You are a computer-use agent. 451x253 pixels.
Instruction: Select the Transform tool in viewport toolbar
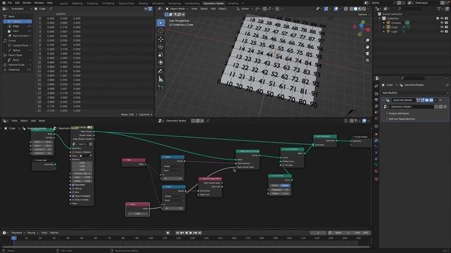(161, 63)
